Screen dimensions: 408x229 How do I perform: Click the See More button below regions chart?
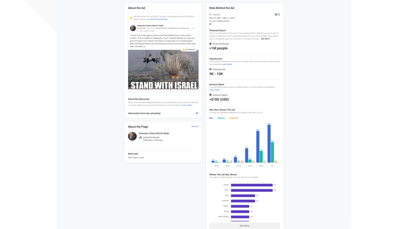[244, 226]
